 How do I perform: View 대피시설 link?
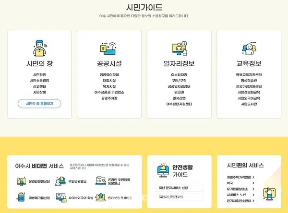coord(109,81)
